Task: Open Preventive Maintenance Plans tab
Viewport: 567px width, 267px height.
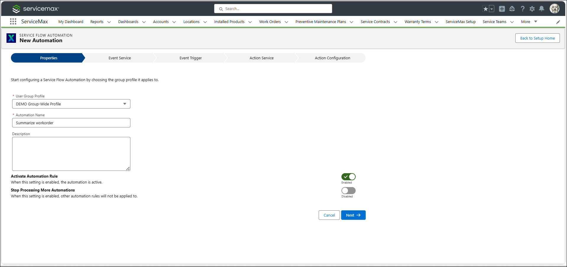Action: click(321, 22)
